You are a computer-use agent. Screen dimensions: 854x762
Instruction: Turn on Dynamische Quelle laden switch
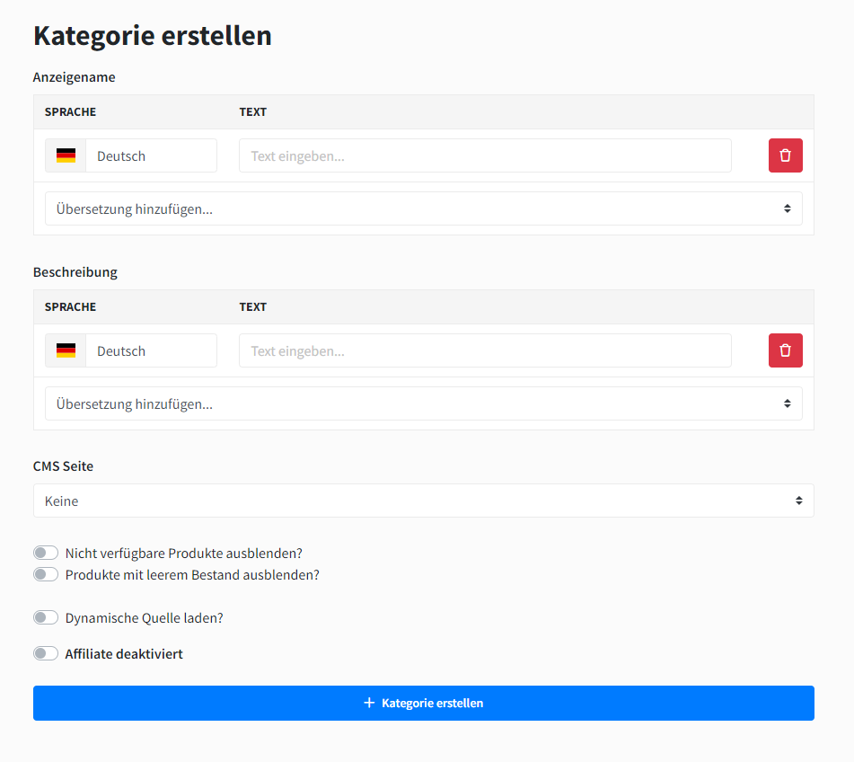46,618
